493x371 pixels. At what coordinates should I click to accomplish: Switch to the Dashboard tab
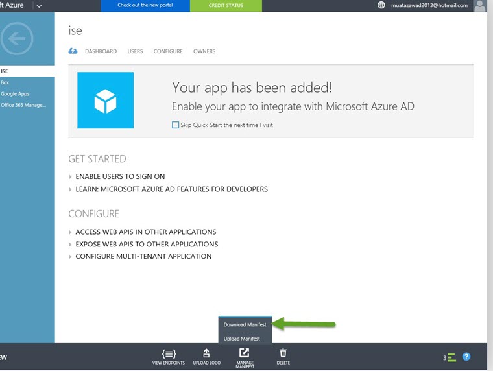click(101, 51)
